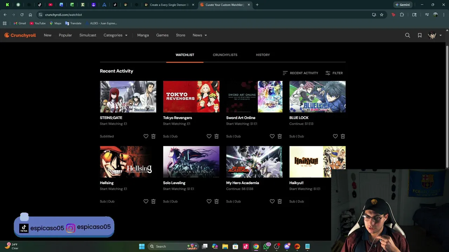The height and width of the screenshot is (252, 449).
Task: Open the Chrome extensions puzzle icon
Action: pyautogui.click(x=402, y=15)
